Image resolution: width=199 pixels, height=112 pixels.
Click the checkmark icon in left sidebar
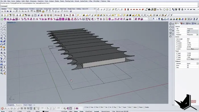pos(4,70)
